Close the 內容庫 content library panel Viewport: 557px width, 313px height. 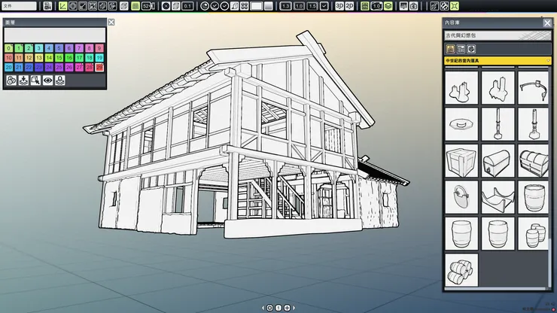click(547, 23)
